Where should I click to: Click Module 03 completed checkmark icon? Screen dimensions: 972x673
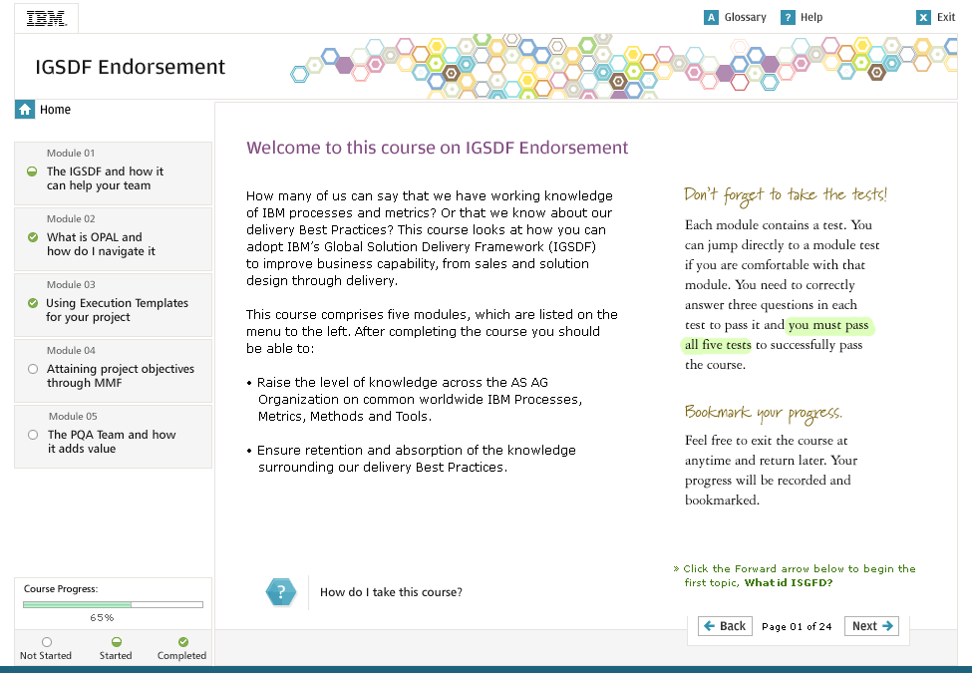pos(33,303)
